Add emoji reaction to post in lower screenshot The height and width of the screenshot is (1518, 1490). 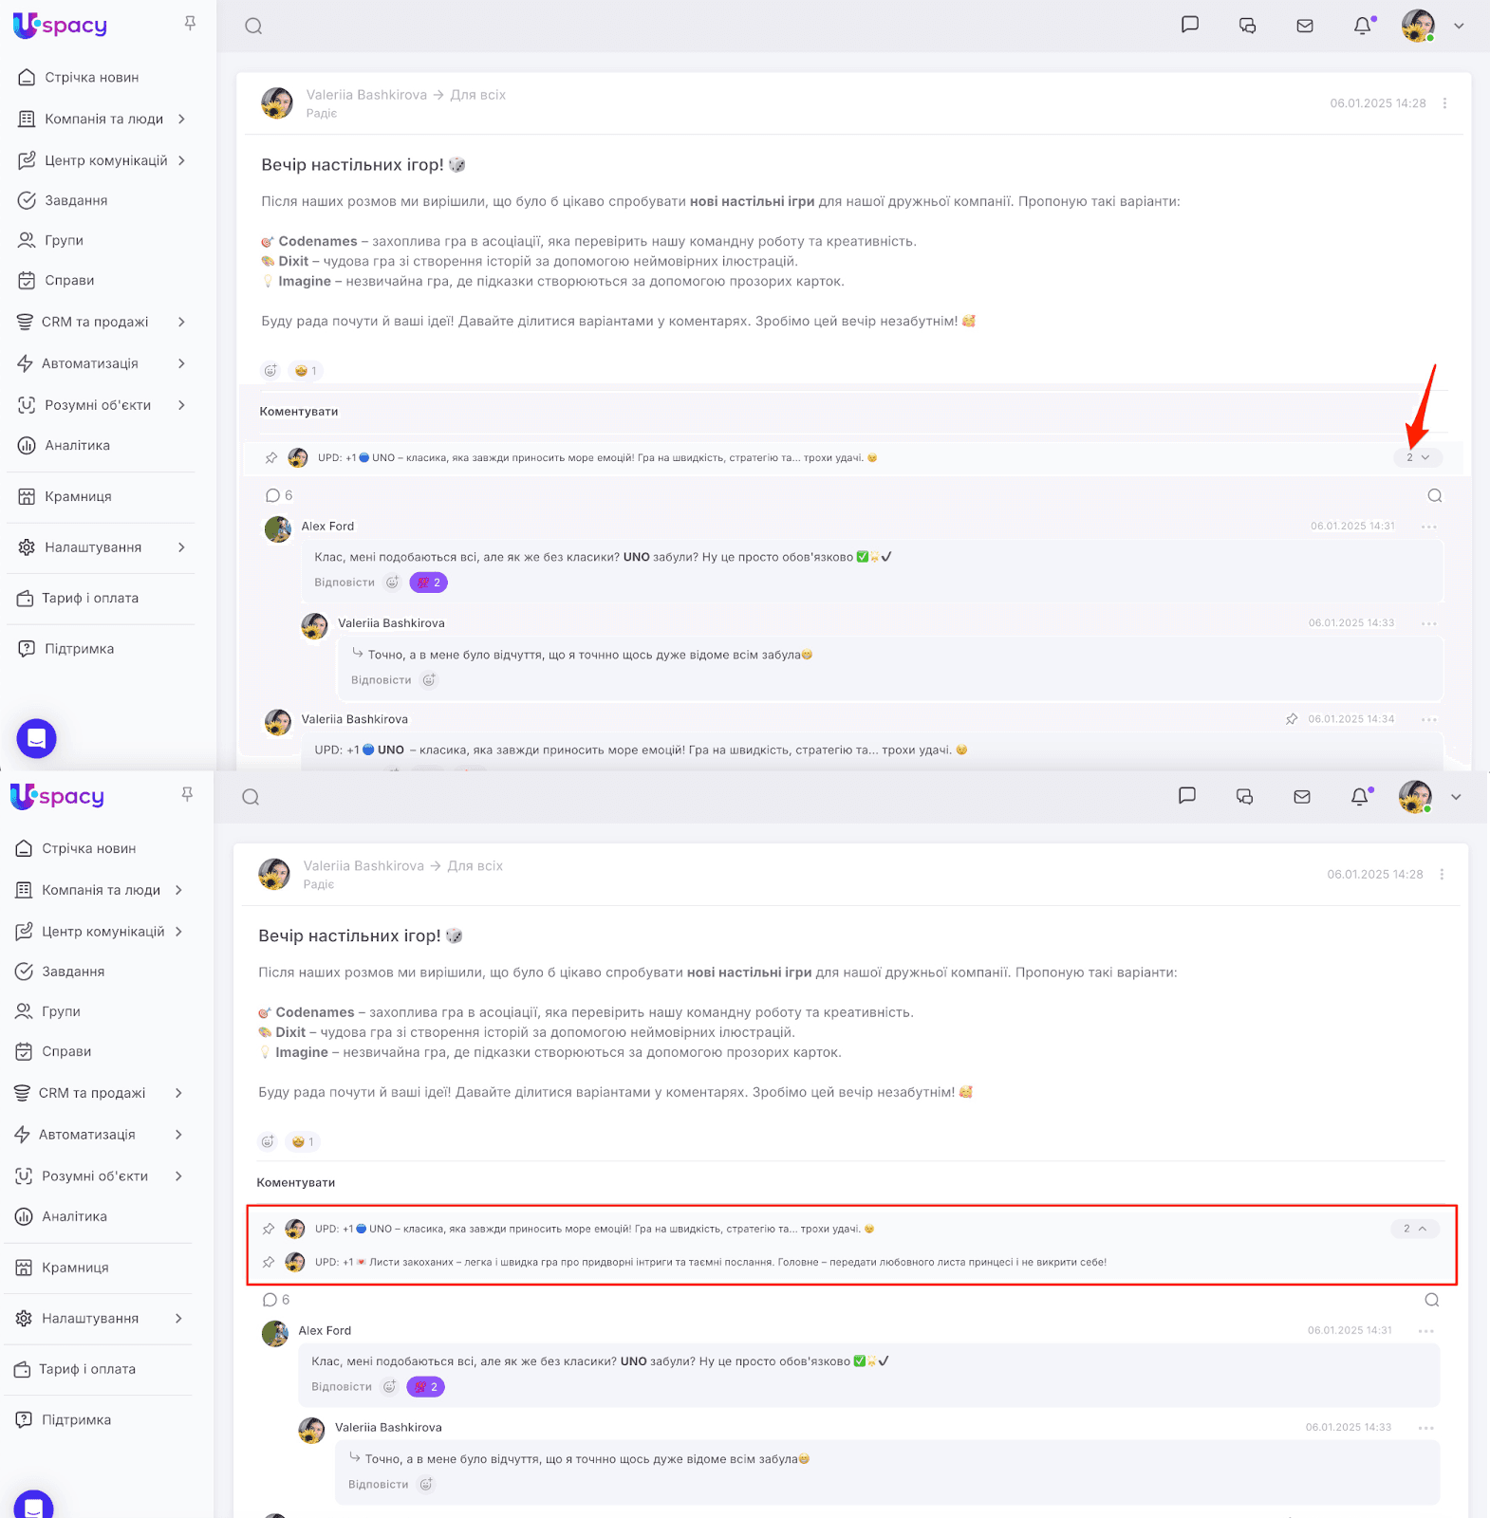click(x=268, y=1141)
